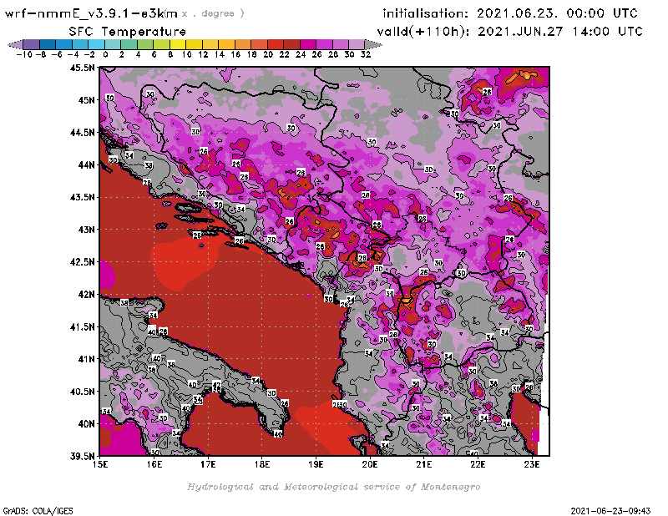Click the legend value 14
668x516 pixels.
click(219, 54)
